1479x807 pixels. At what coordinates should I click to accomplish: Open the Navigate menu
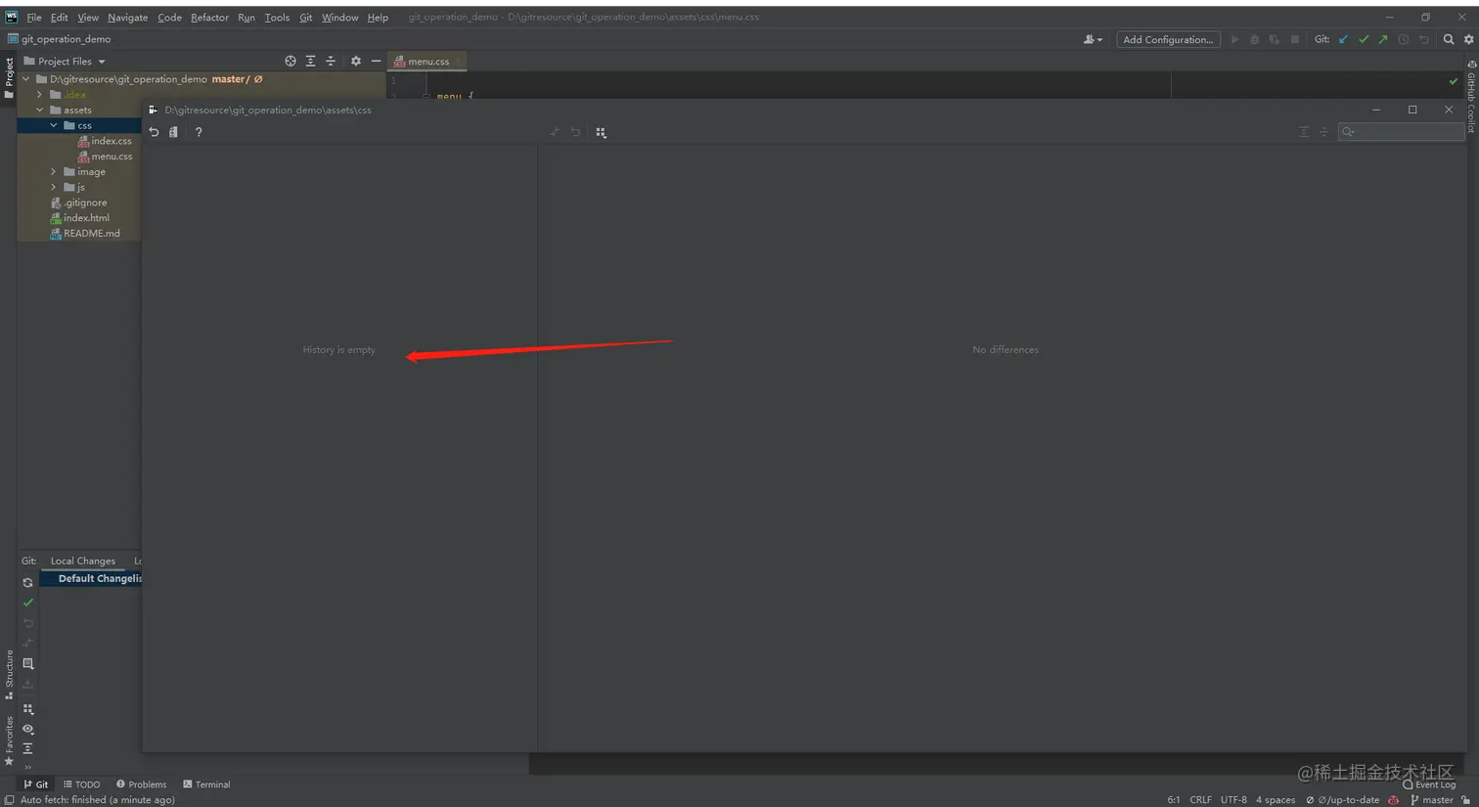pyautogui.click(x=127, y=18)
